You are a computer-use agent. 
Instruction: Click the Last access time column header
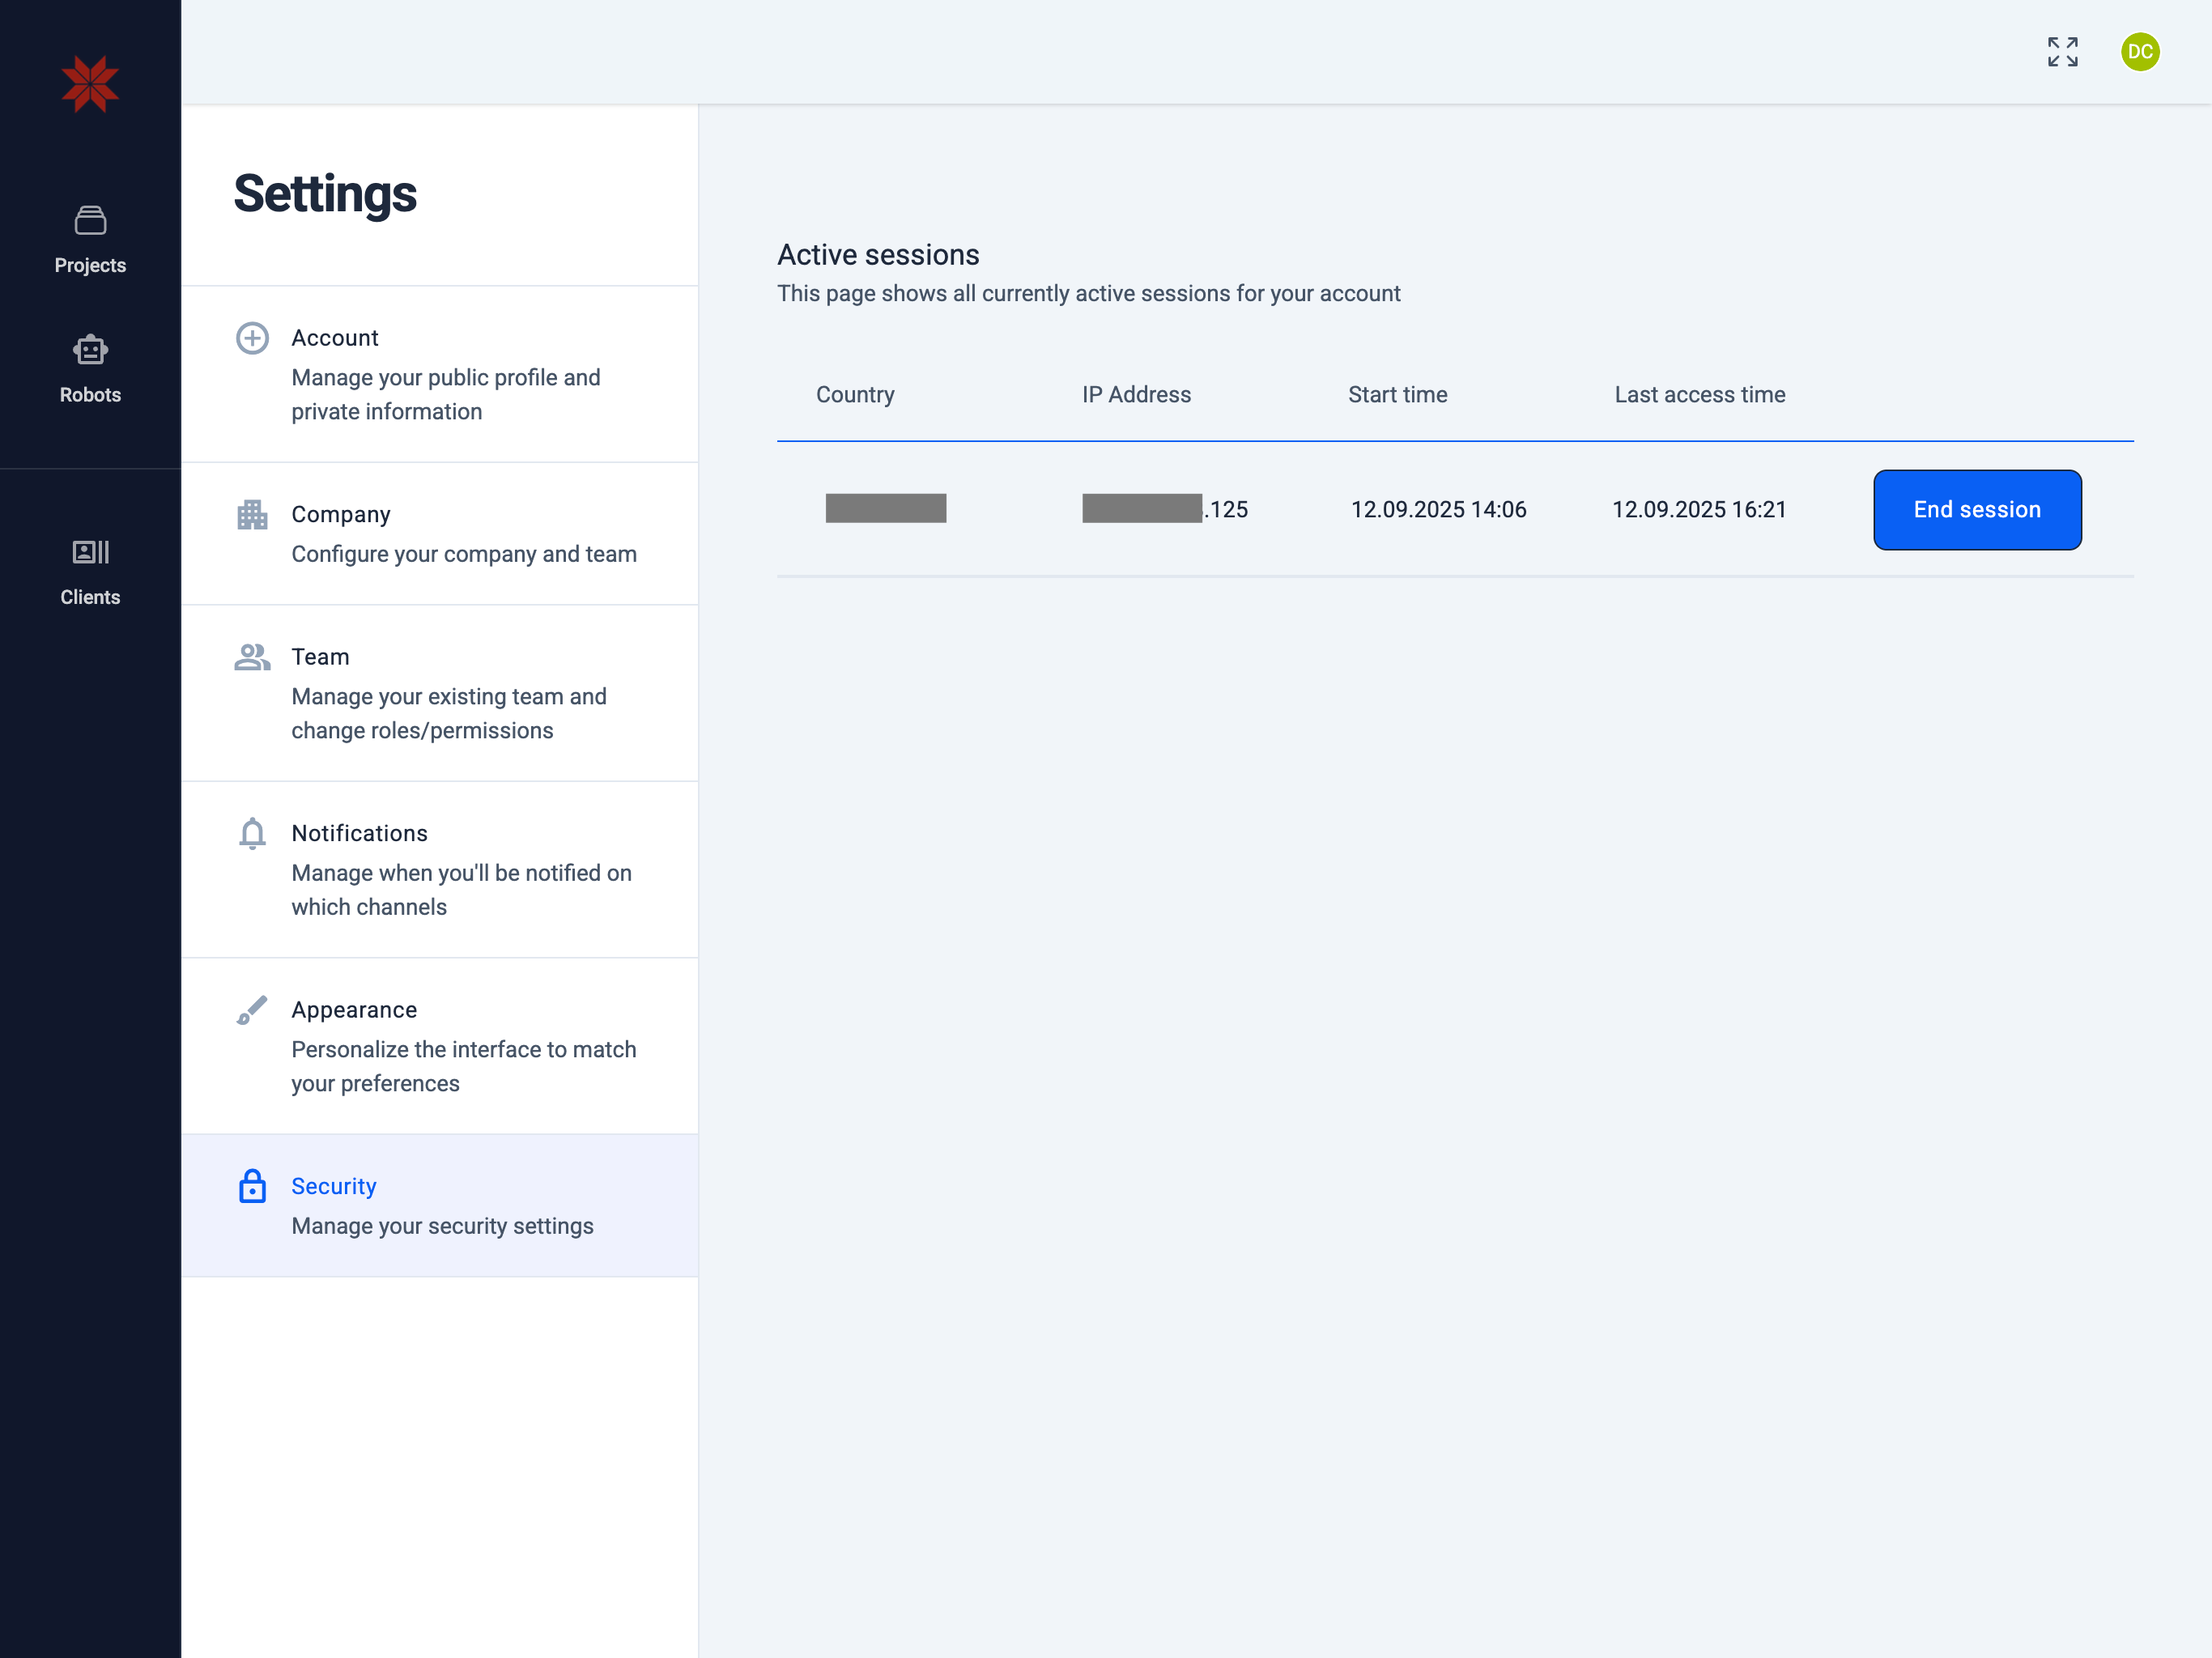click(1699, 395)
